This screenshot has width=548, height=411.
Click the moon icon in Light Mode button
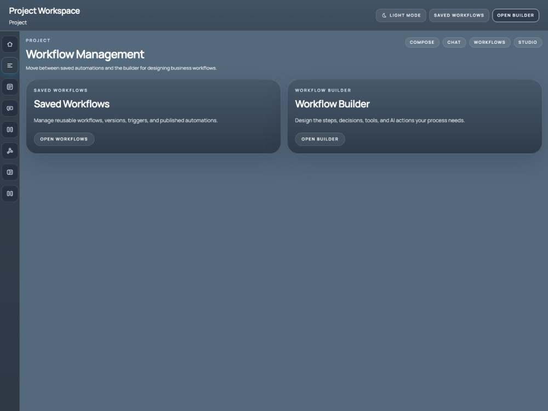[x=384, y=15]
